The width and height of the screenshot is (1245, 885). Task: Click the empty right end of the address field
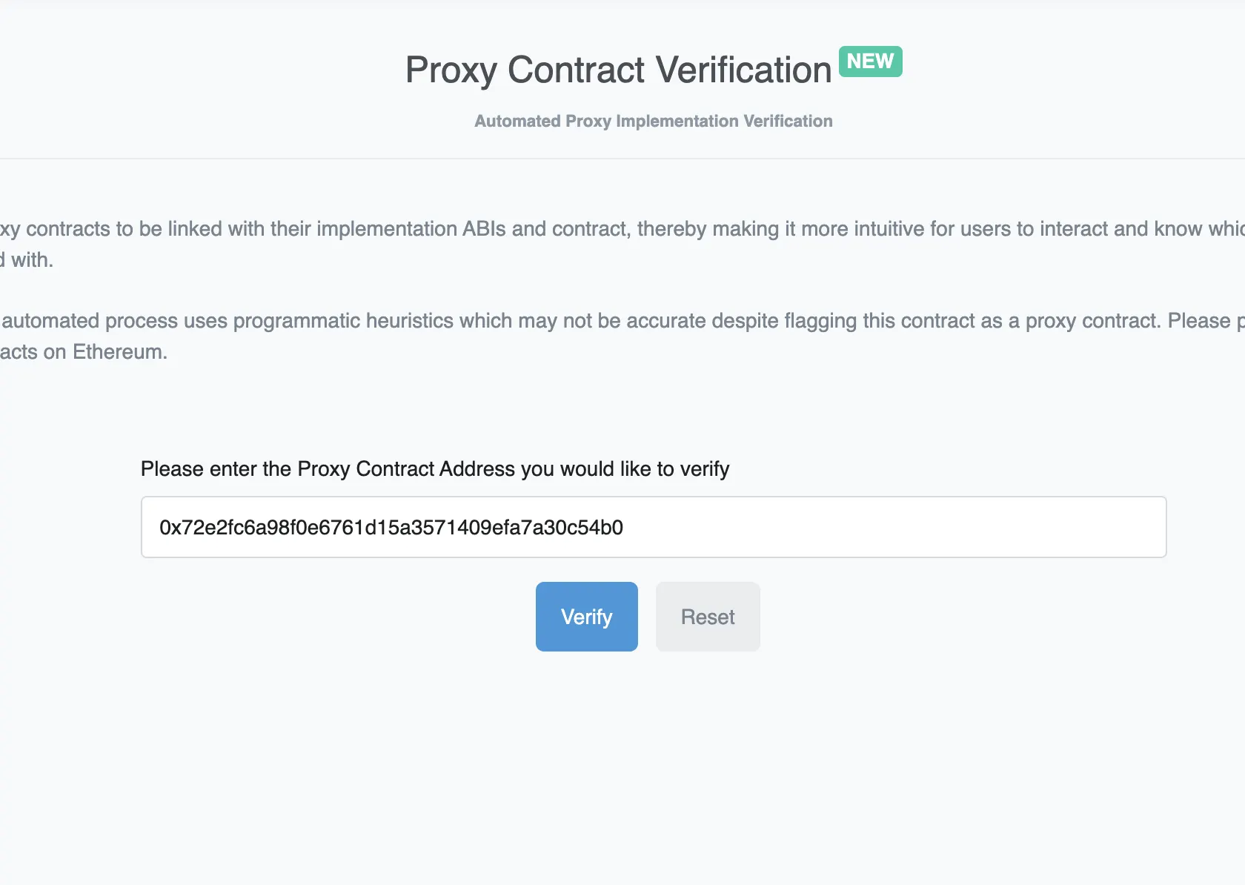coord(1037,527)
